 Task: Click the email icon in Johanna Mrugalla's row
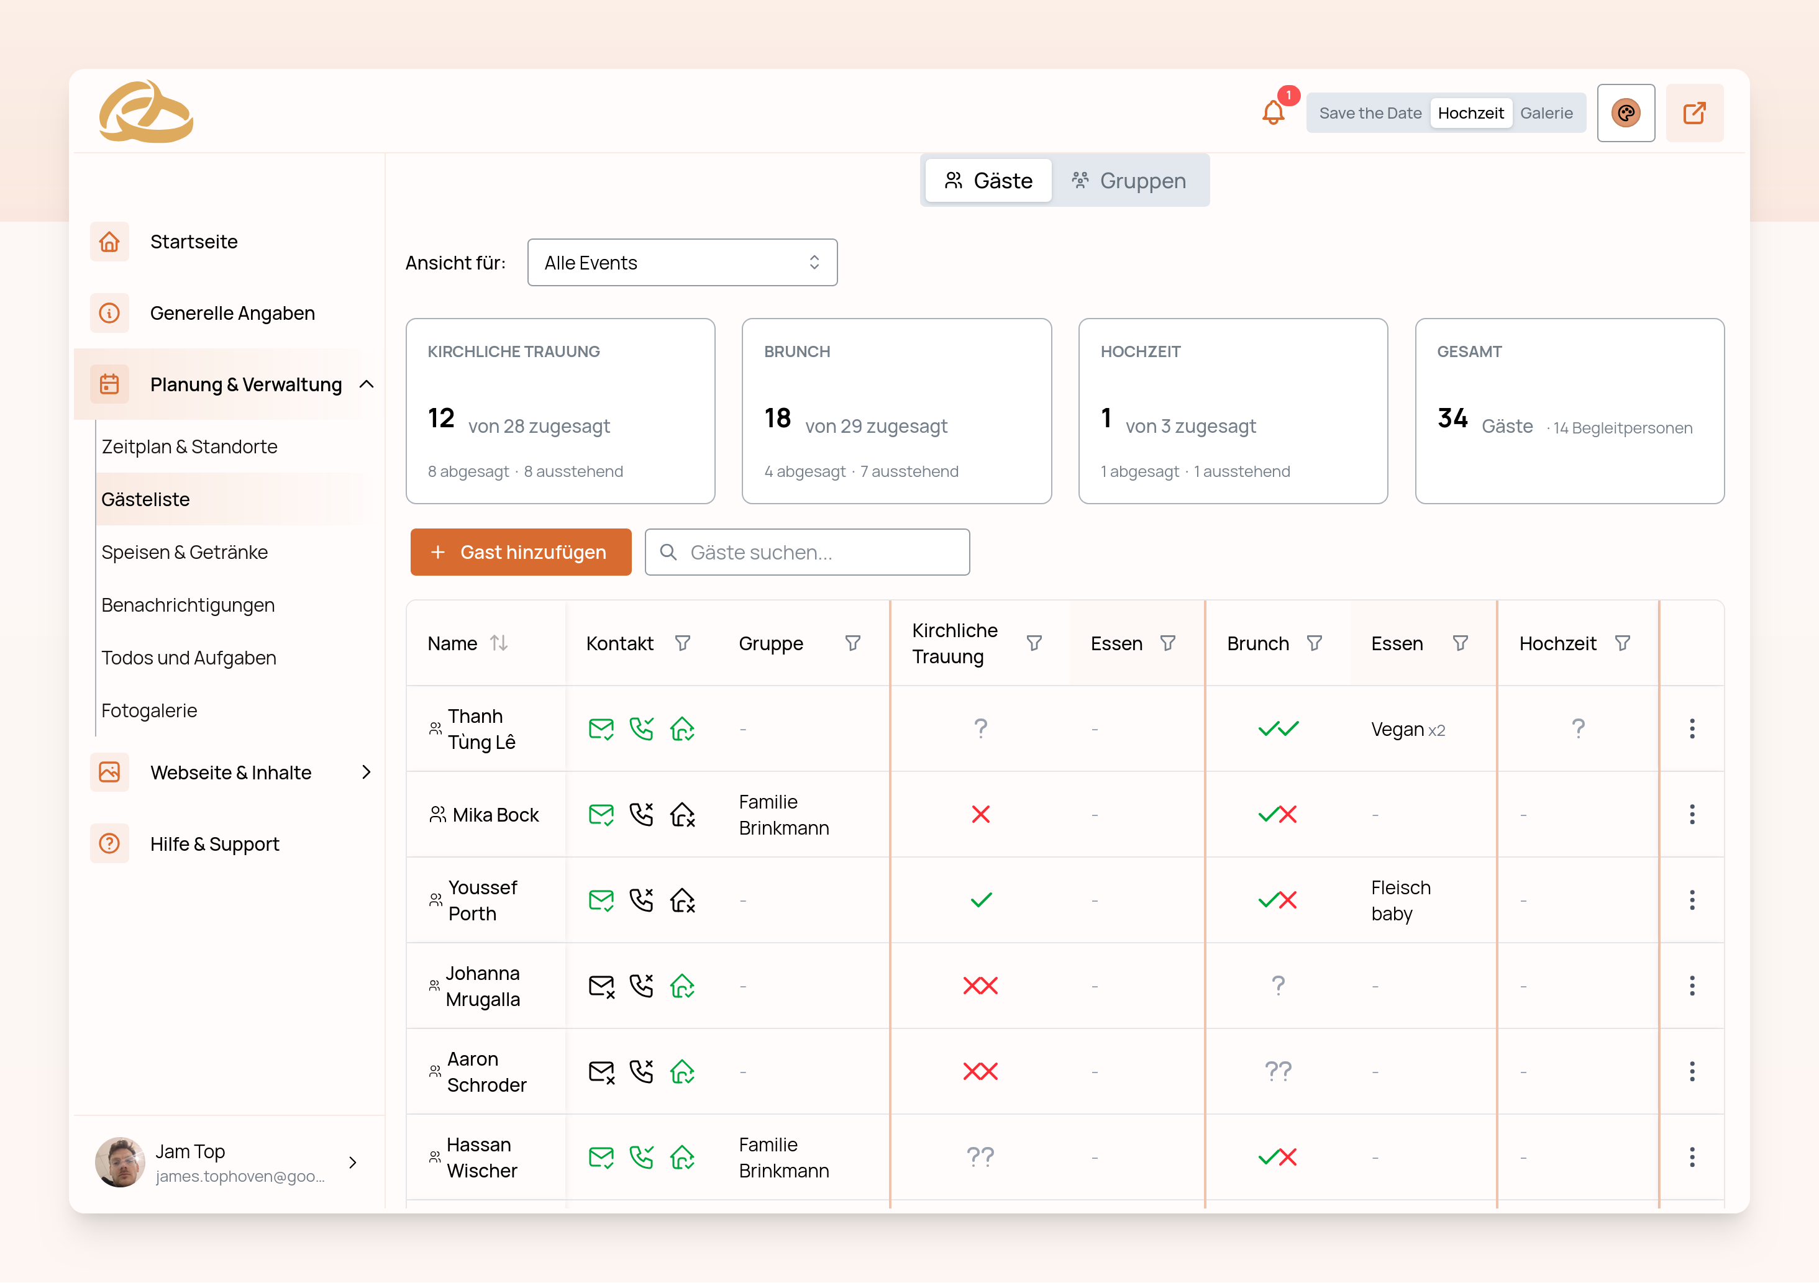[601, 985]
